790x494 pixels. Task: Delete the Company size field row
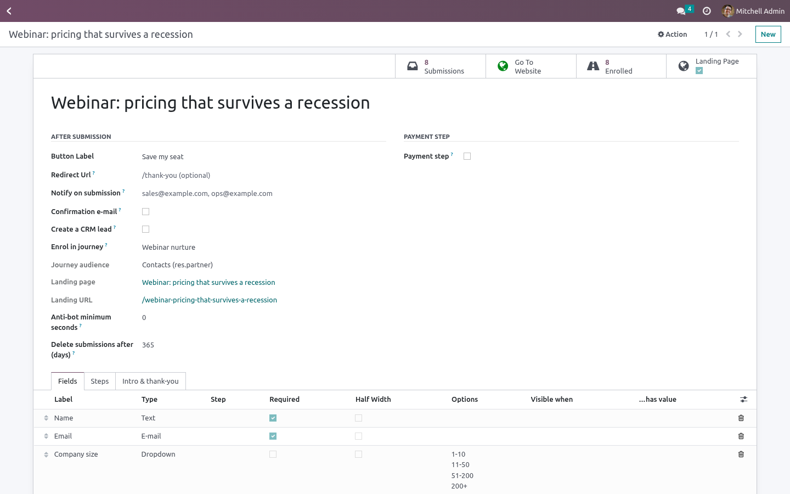pos(741,454)
